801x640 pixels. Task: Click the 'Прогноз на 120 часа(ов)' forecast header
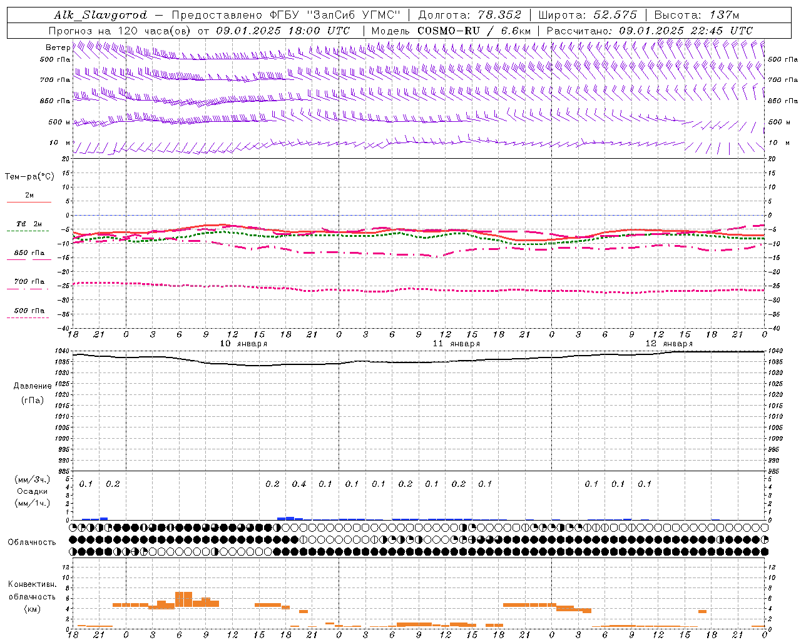[120, 31]
